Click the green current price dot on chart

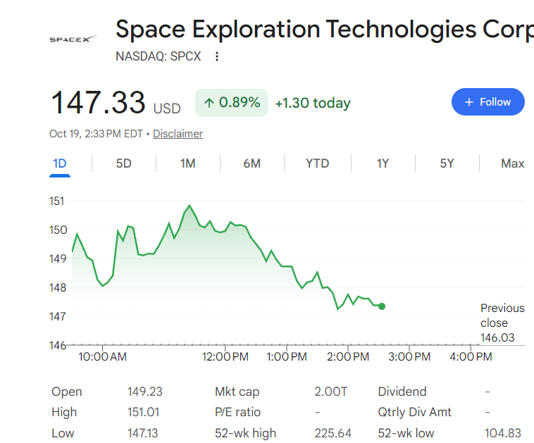click(x=382, y=306)
